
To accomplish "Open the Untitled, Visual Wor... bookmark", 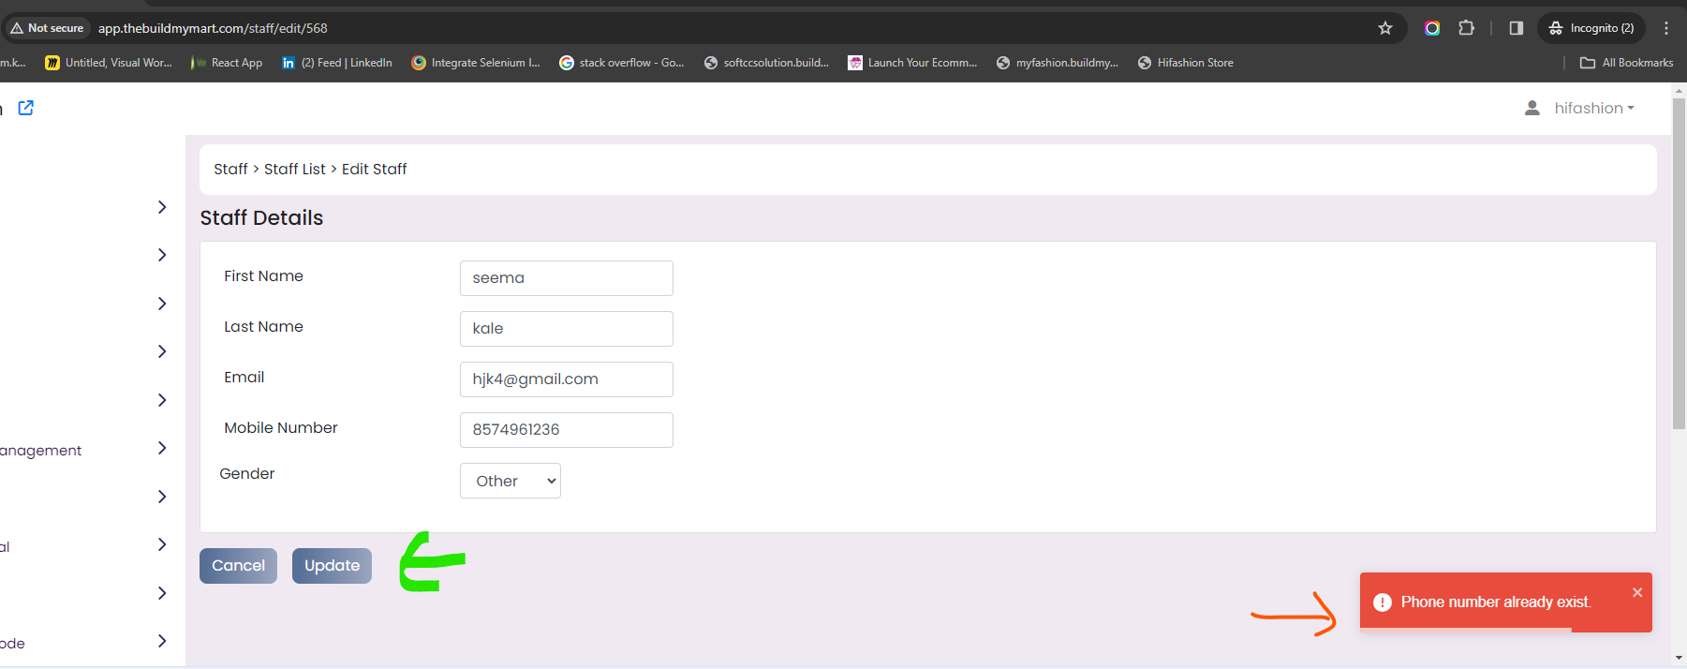I will pos(109,63).
